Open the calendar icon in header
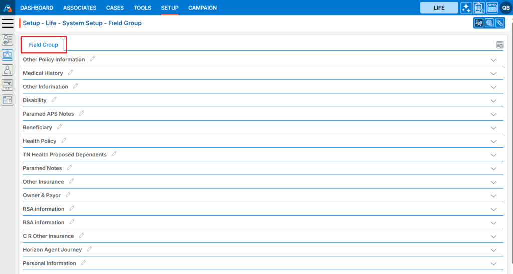 coord(492,8)
